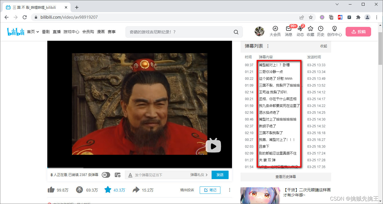Open 创作中心 lightbulb icon
The width and height of the screenshot is (383, 204).
pyautogui.click(x=334, y=29)
